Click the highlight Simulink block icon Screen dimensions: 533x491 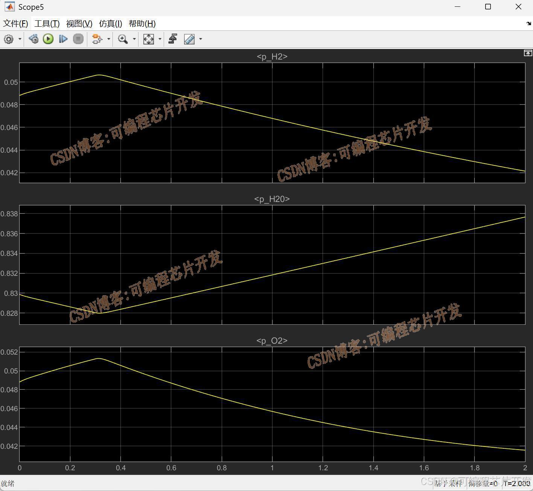click(x=97, y=39)
